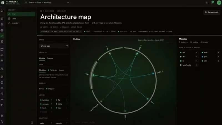Click the Docs page icon

pyautogui.click(x=9, y=19)
